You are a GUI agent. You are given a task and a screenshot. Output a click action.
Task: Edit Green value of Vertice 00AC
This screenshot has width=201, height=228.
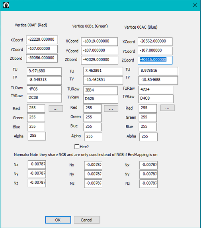point(148,118)
